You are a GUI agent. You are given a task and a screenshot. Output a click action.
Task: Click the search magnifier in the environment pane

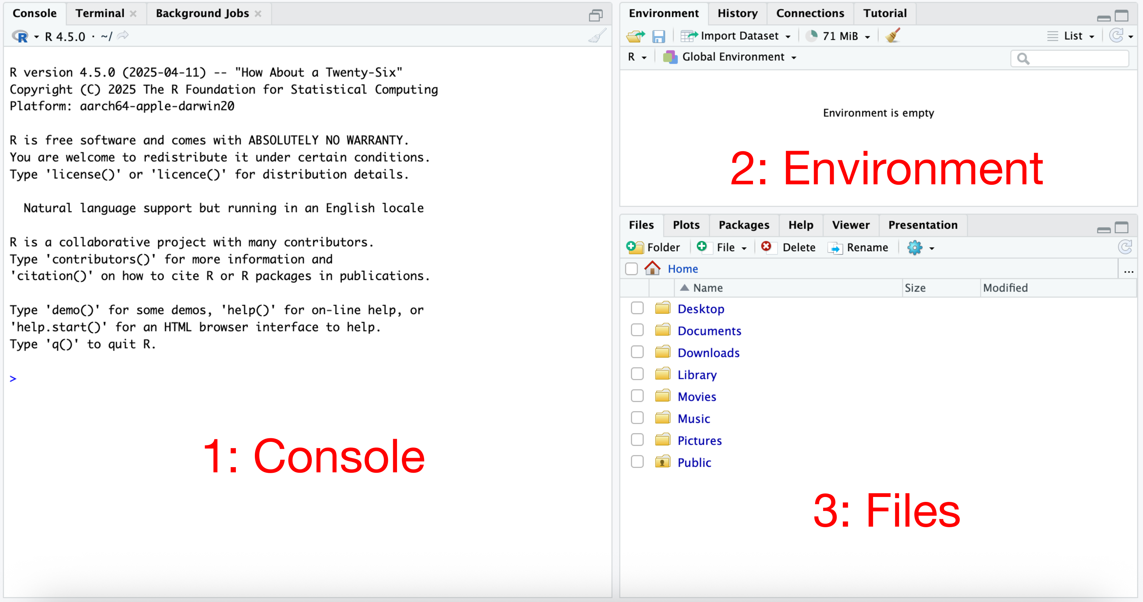pos(1023,59)
